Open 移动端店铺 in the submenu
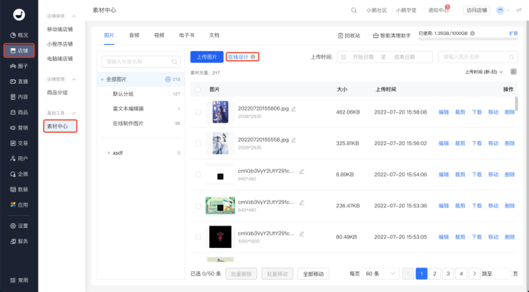The width and height of the screenshot is (529, 292). [x=60, y=29]
